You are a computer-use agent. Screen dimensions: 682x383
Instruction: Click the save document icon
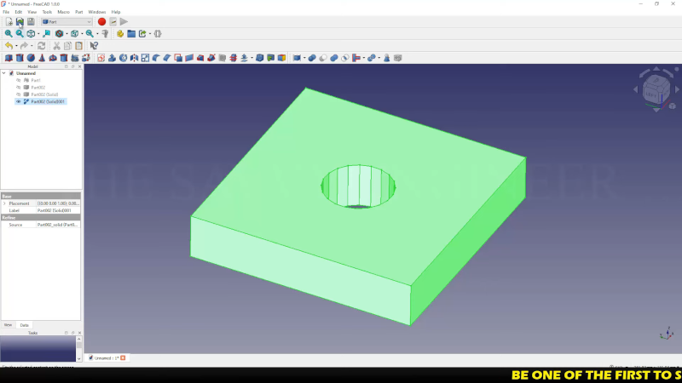31,21
